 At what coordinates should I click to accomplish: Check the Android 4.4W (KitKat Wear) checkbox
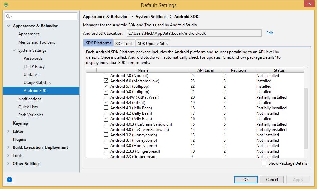106,97
